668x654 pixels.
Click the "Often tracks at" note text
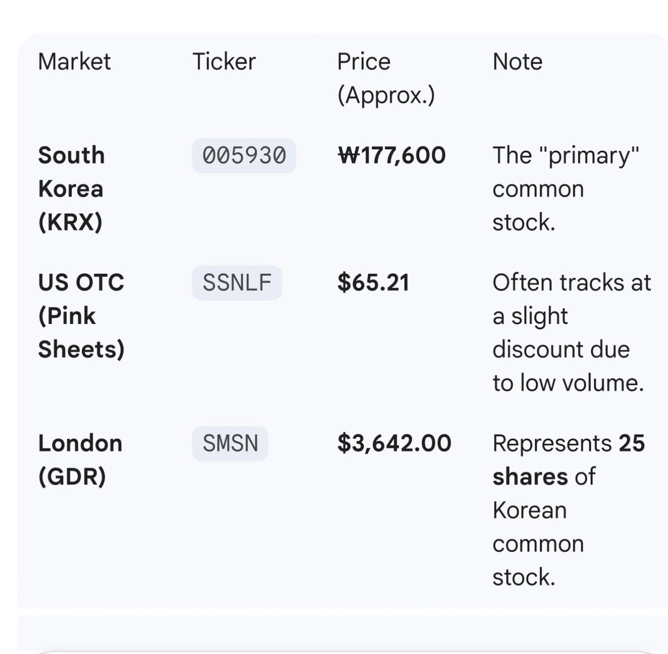point(571,283)
